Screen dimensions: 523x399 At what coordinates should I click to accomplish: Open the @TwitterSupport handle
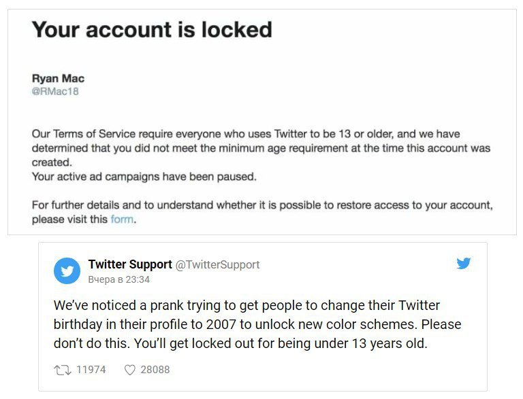[x=217, y=265]
